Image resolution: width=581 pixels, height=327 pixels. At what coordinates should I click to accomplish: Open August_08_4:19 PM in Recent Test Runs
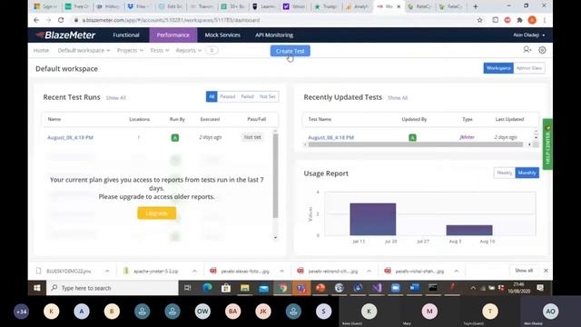tap(70, 137)
